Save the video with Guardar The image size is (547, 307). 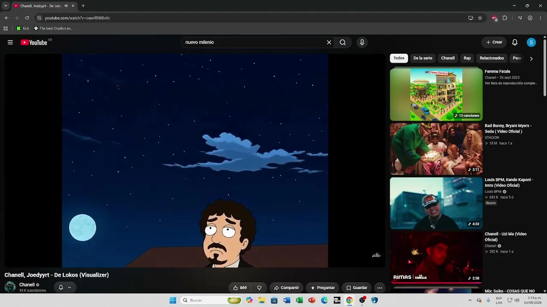click(x=357, y=288)
